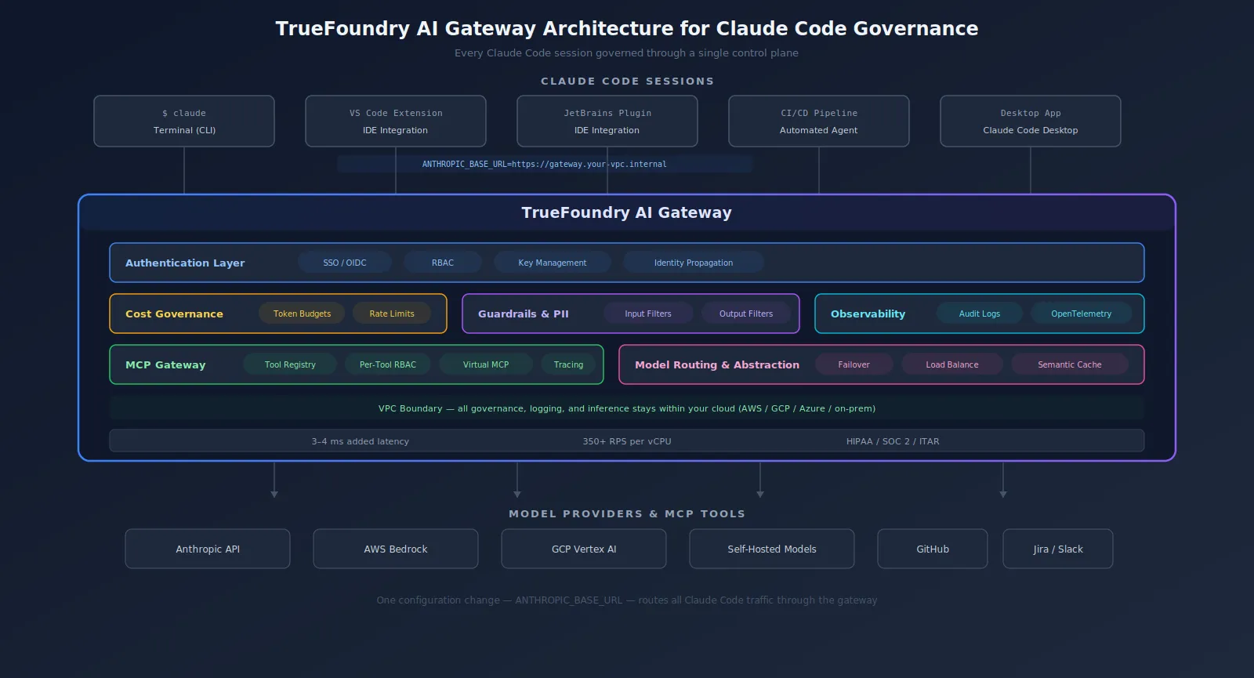Click the Tracing pill
The width and height of the screenshot is (1254, 678).
568,364
